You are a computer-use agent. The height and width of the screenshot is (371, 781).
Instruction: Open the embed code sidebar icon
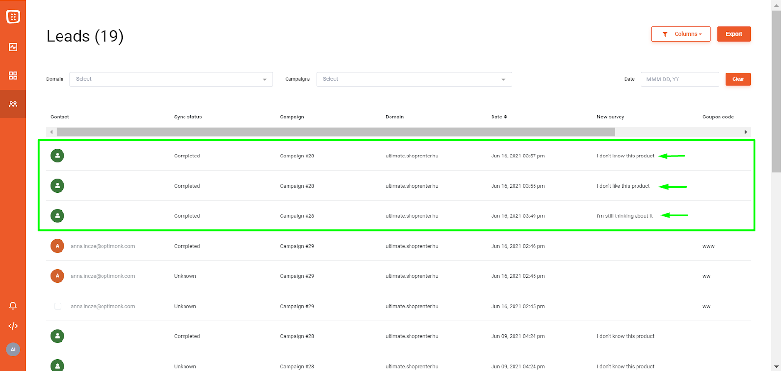point(13,326)
